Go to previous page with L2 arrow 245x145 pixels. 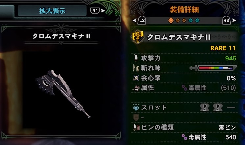pos(135,20)
